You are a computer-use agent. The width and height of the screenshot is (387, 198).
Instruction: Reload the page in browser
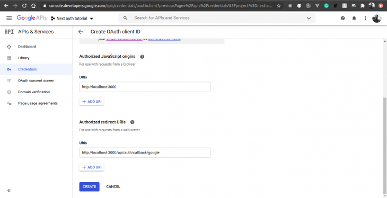pos(24,5)
